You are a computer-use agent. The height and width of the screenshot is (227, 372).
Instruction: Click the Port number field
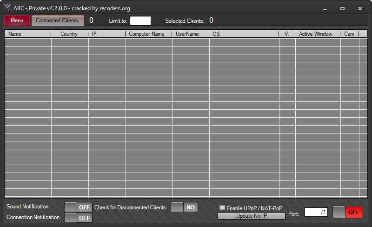point(316,212)
